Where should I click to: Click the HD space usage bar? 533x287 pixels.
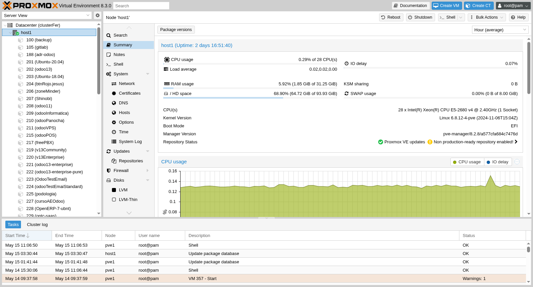(x=250, y=98)
